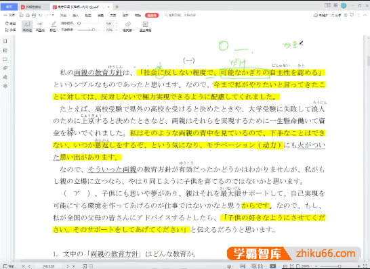The image size is (370, 269).
Task: Open the Edit ribbon tab
Action: [100, 16]
